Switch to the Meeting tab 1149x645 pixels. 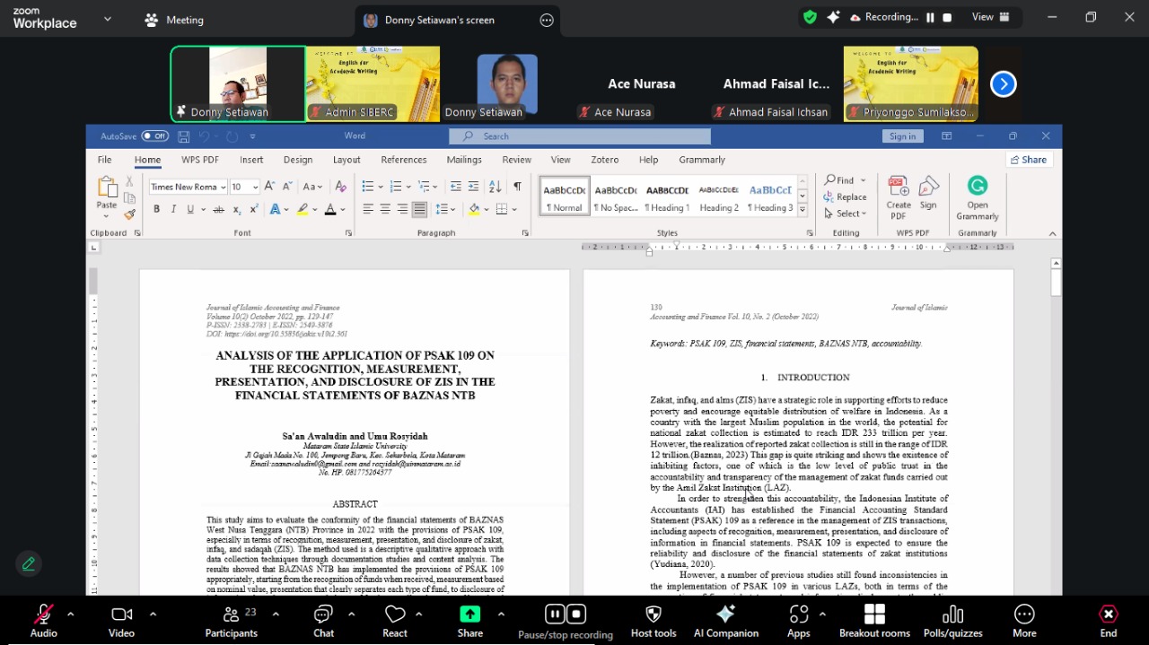(x=175, y=20)
